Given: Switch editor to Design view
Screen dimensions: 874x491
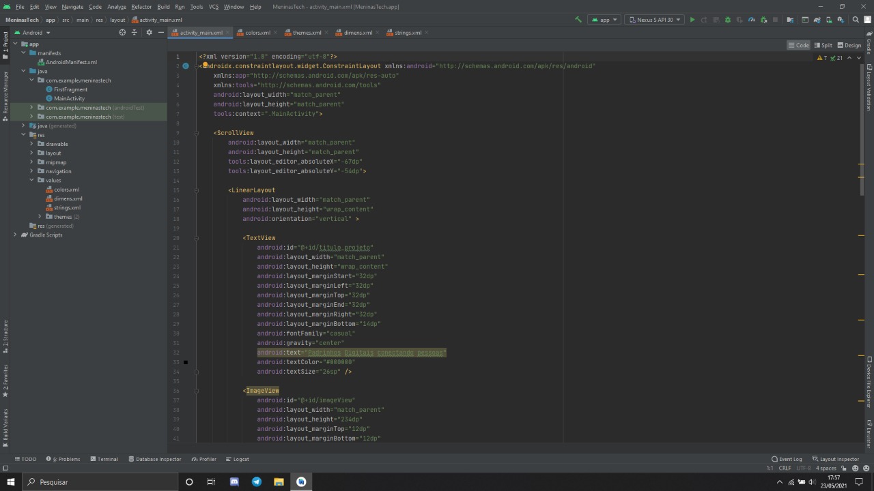Looking at the screenshot, I should coord(849,45).
